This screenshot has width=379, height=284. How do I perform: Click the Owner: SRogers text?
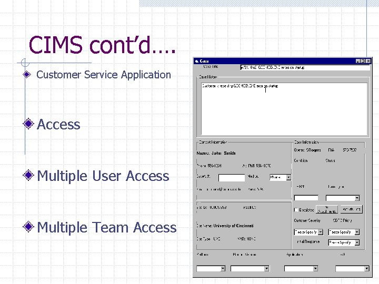(x=307, y=150)
